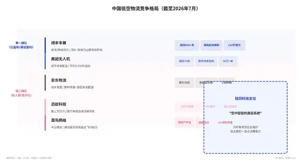Click the faded 第三方运力 tag
Viewport: 302px width, 166px height.
click(x=230, y=106)
